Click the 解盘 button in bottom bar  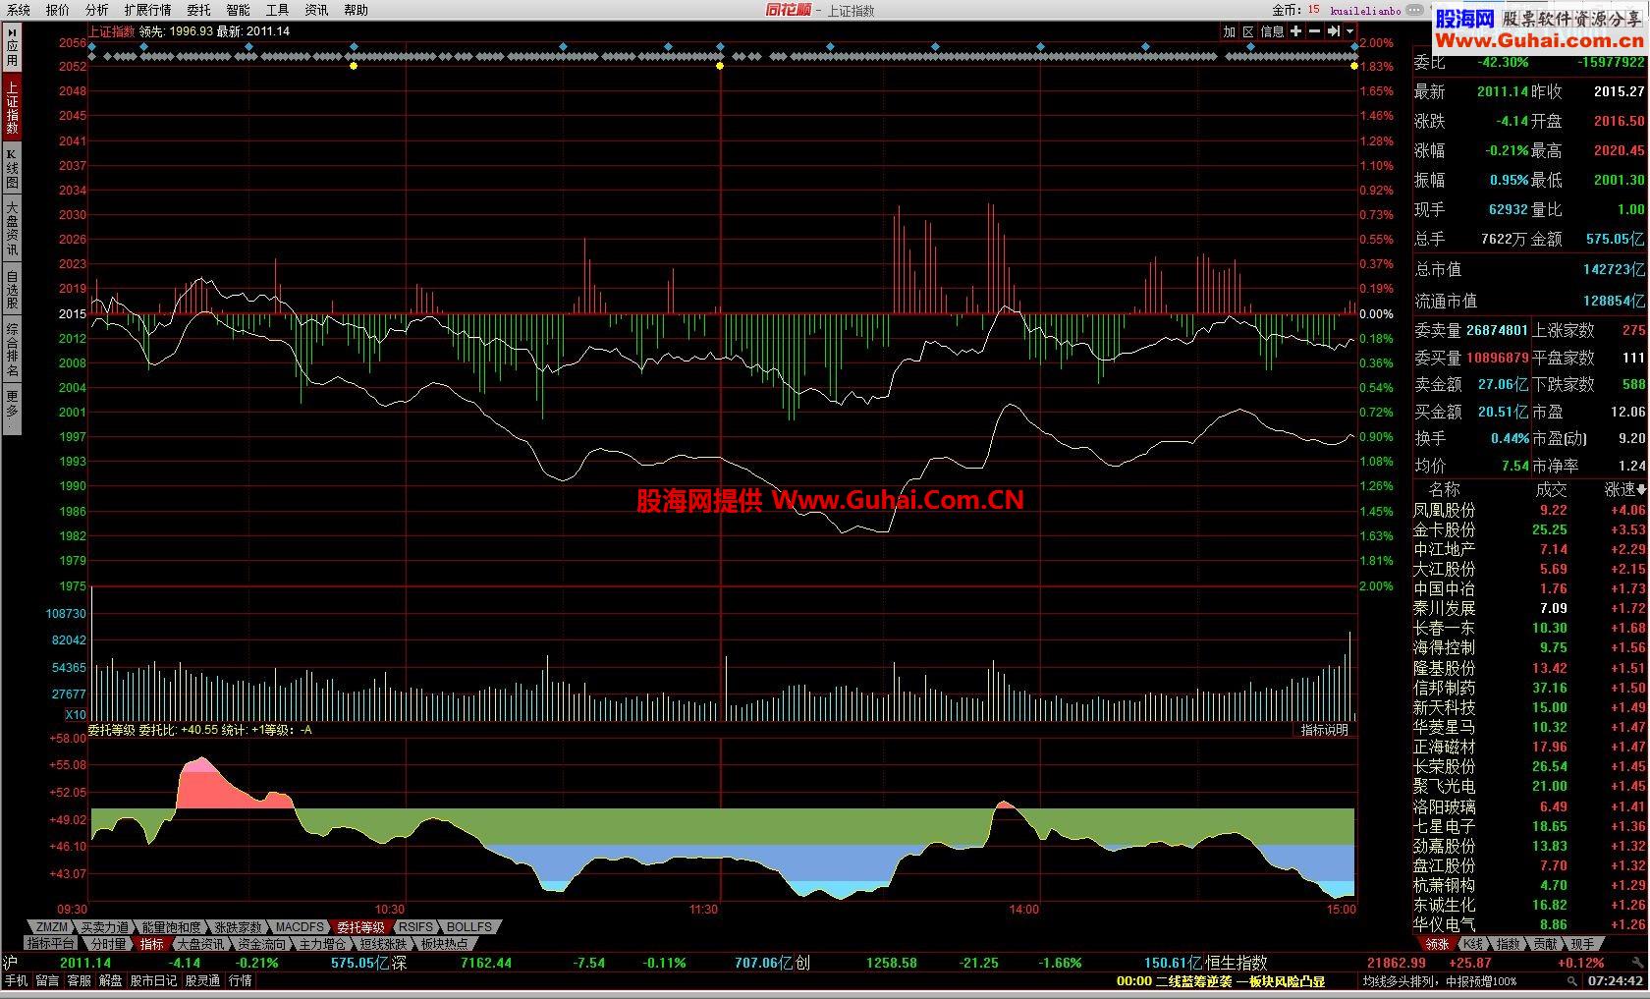(x=110, y=980)
